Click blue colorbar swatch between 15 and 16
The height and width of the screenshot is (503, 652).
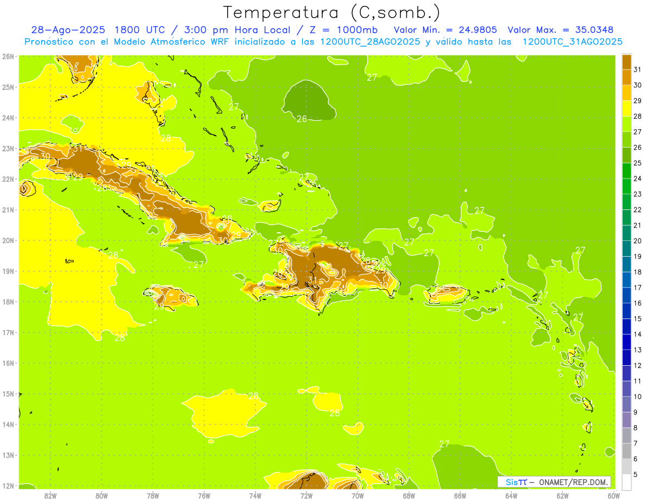pyautogui.click(x=626, y=310)
